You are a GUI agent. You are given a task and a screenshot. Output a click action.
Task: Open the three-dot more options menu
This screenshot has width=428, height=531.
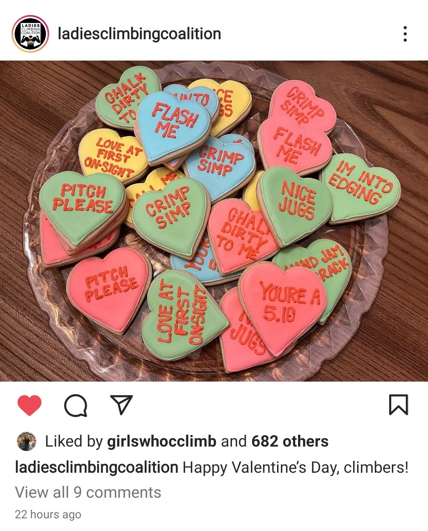(405, 34)
